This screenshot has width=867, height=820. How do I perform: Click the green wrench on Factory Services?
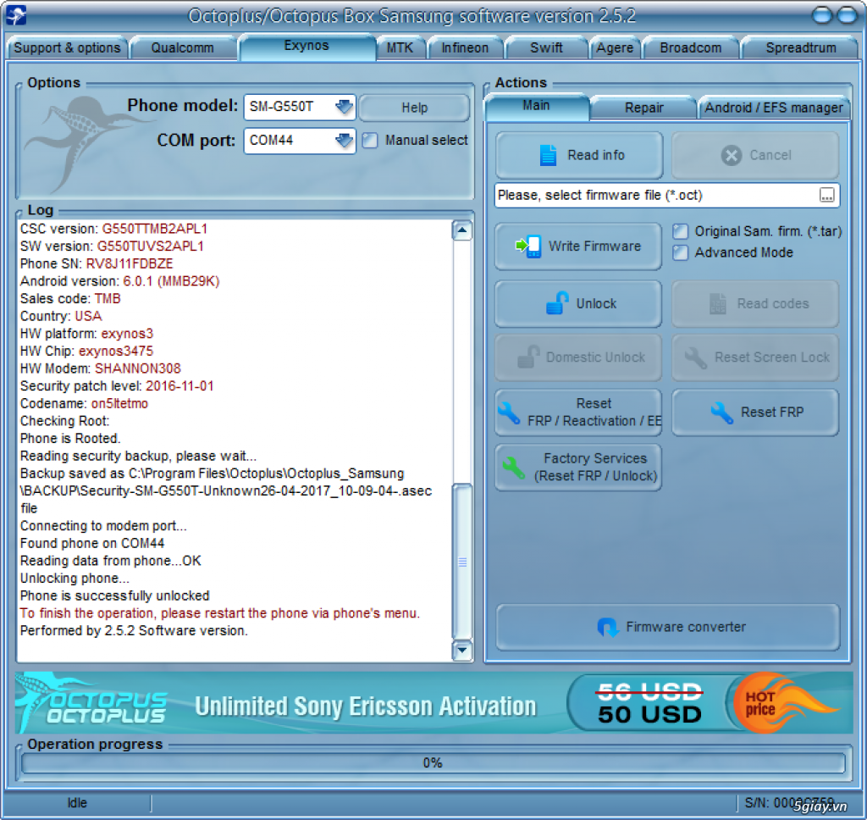[514, 468]
